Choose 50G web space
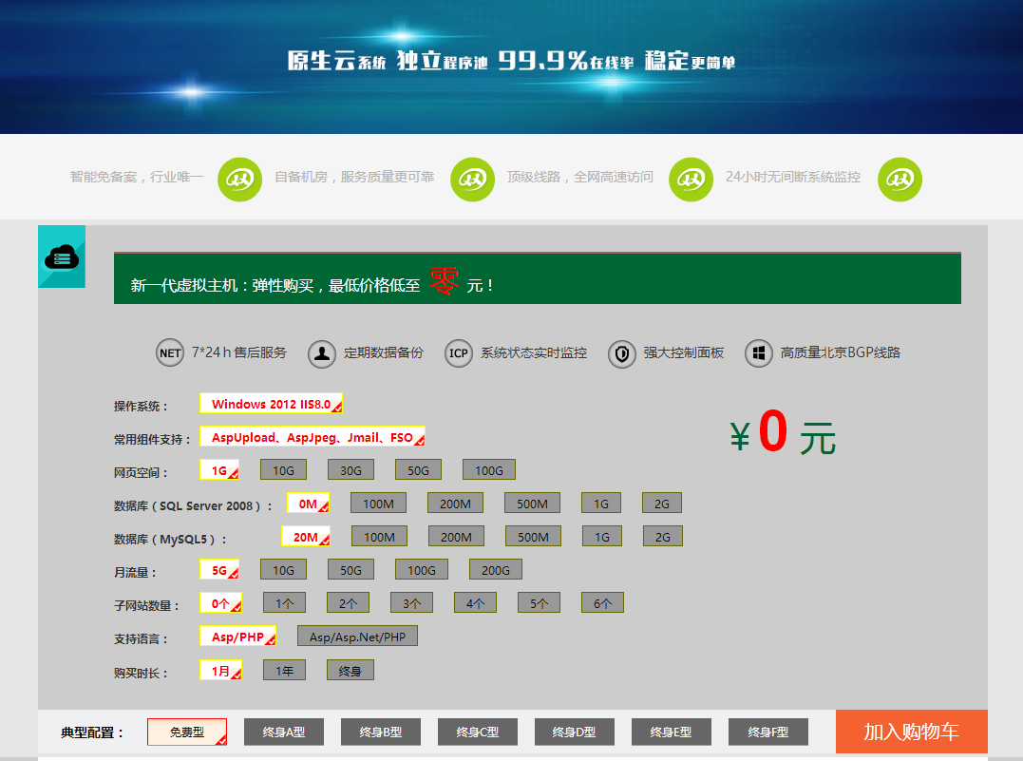Screen dimensions: 1023x761 pyautogui.click(x=418, y=470)
